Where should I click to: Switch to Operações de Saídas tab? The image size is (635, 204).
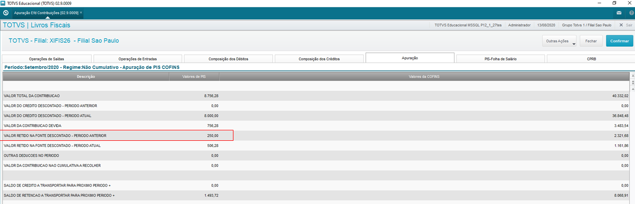(46, 59)
